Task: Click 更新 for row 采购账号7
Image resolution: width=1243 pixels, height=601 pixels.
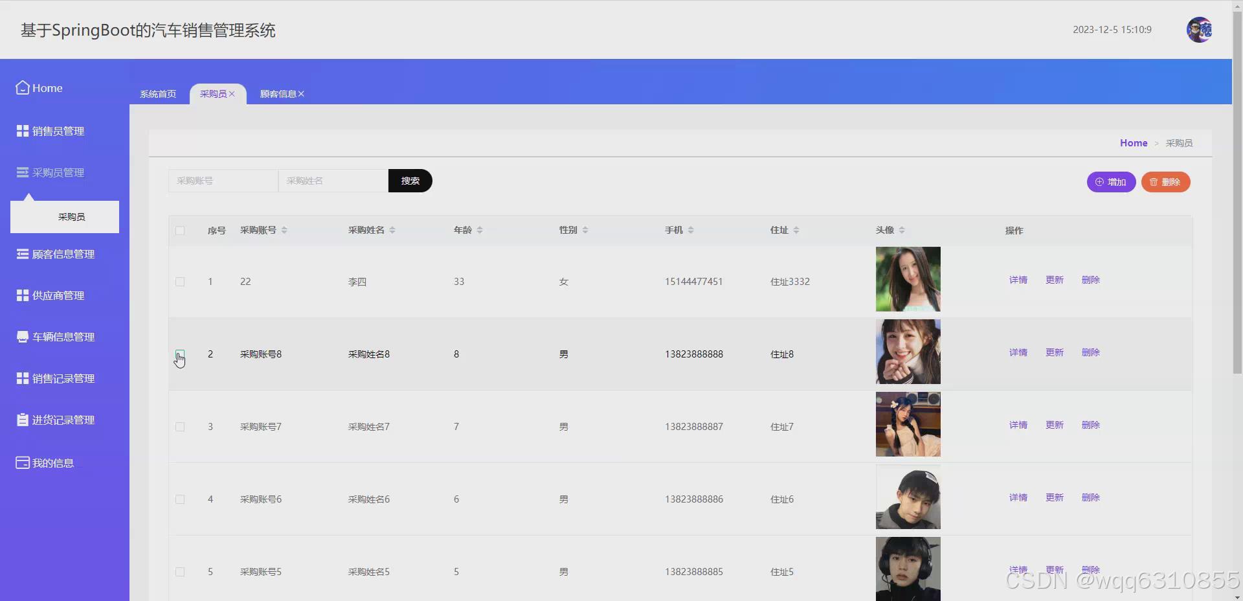Action: [1055, 425]
